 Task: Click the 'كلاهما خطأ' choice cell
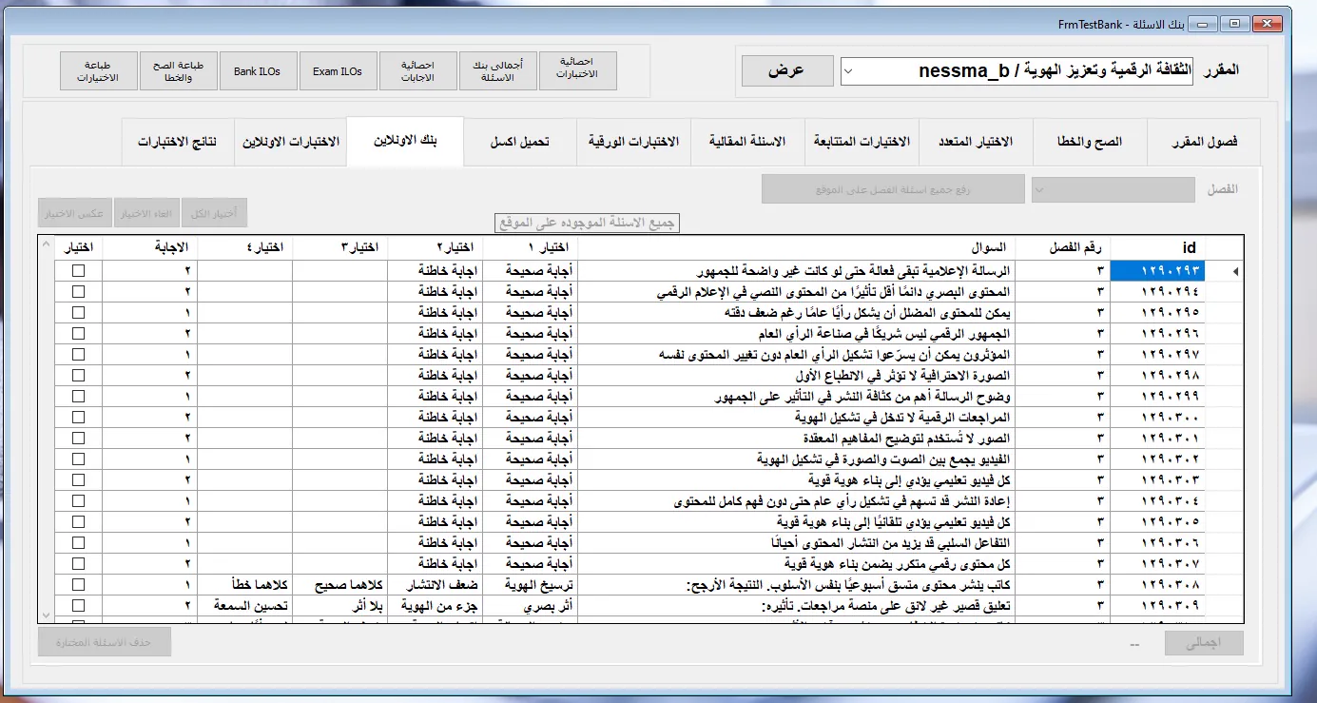[244, 584]
